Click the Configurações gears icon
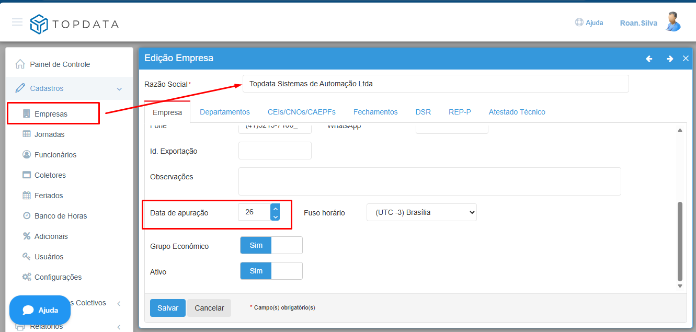The width and height of the screenshot is (696, 332). tap(27, 277)
